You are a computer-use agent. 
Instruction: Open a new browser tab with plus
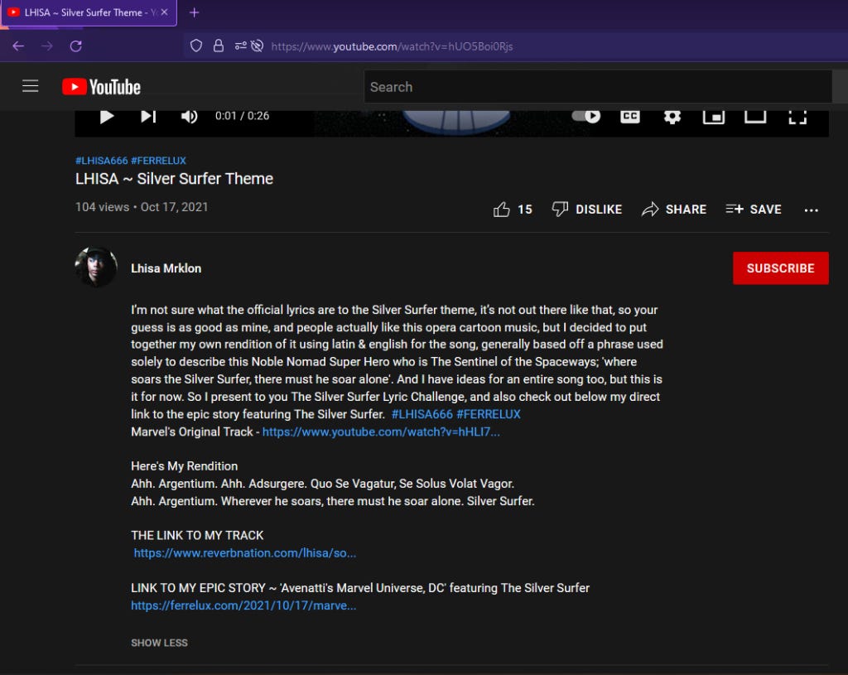[x=194, y=12]
